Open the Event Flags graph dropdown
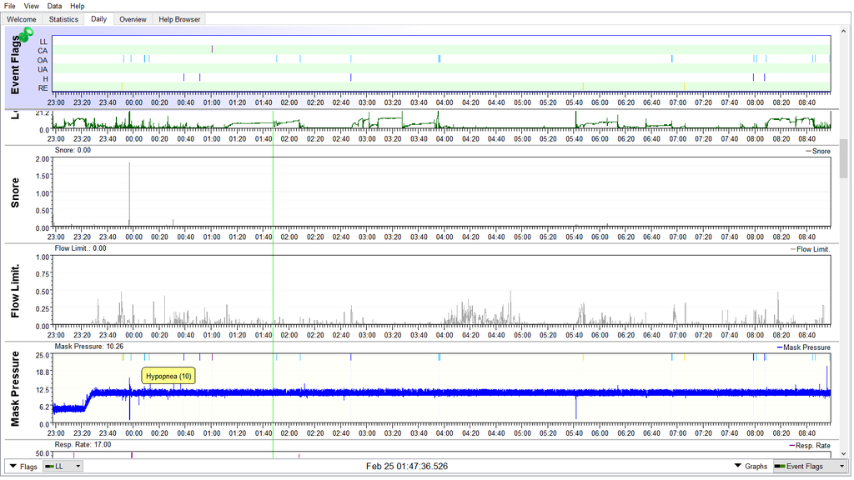Viewport: 854px width, 480px height. click(811, 467)
